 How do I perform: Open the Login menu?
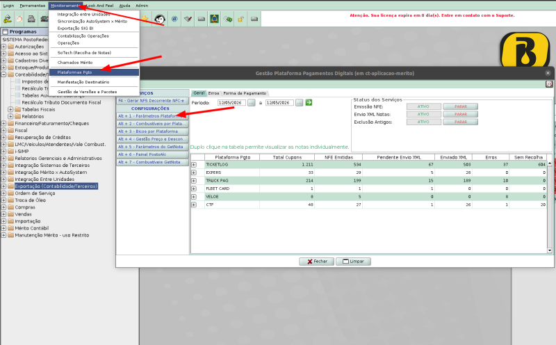coord(8,6)
